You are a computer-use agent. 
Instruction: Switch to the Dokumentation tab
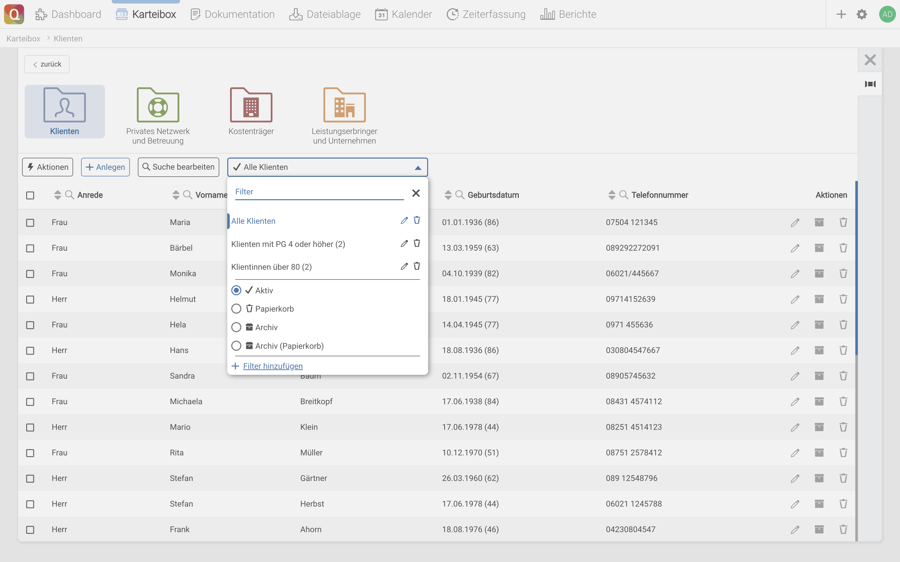(x=233, y=15)
